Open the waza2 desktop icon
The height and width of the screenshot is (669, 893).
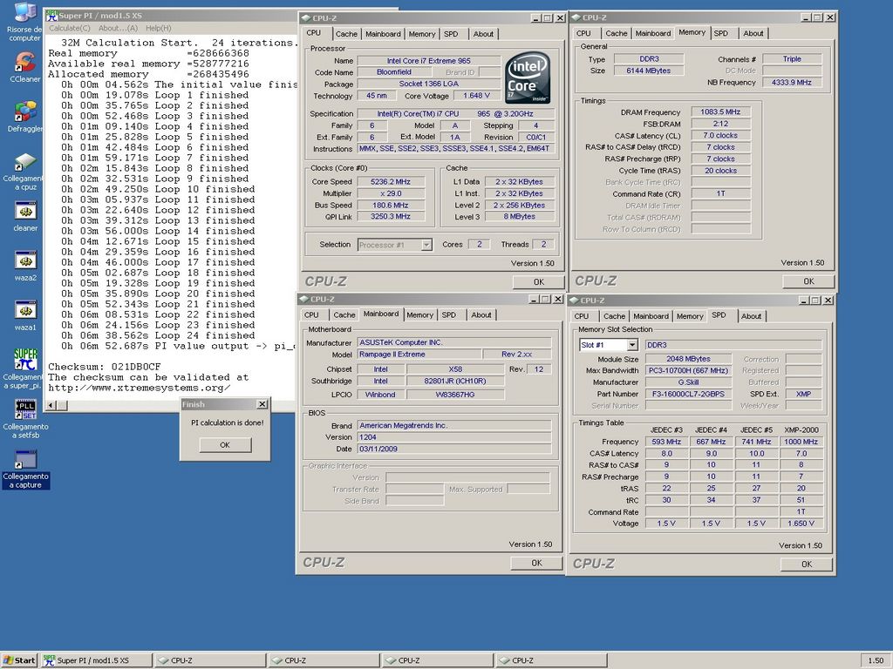pyautogui.click(x=25, y=267)
